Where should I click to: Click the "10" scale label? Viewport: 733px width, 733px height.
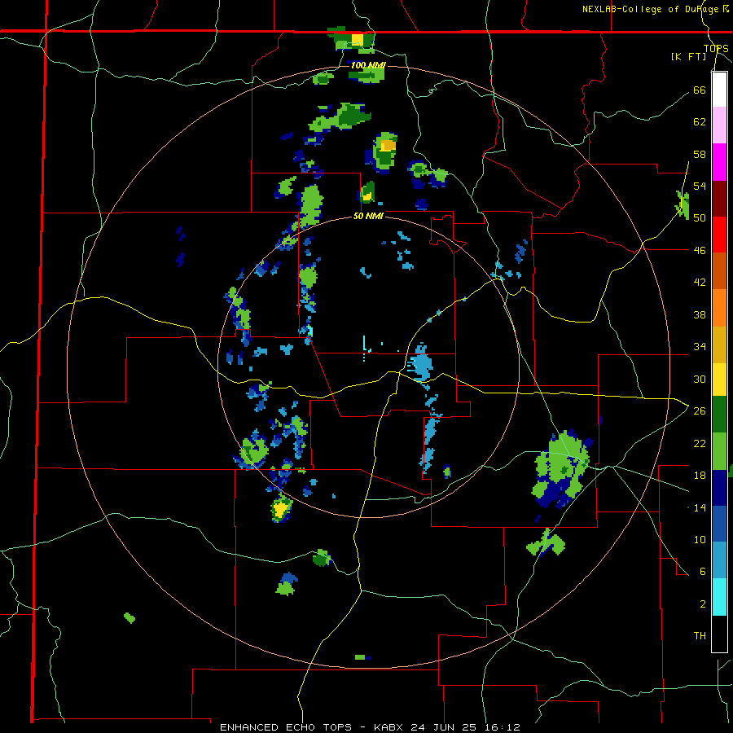[x=700, y=539]
